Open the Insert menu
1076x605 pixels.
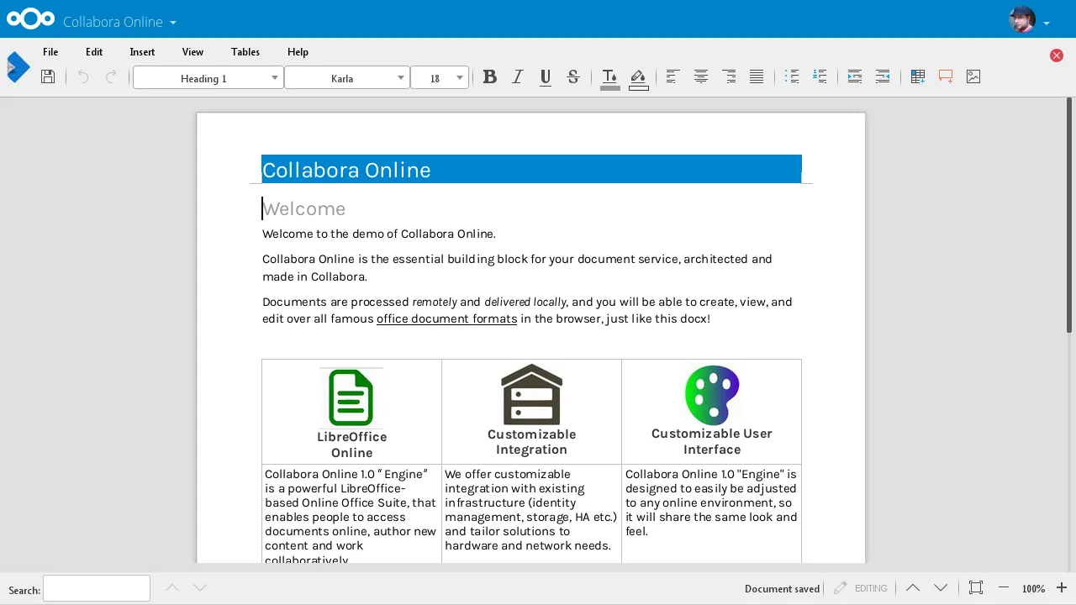pyautogui.click(x=142, y=52)
